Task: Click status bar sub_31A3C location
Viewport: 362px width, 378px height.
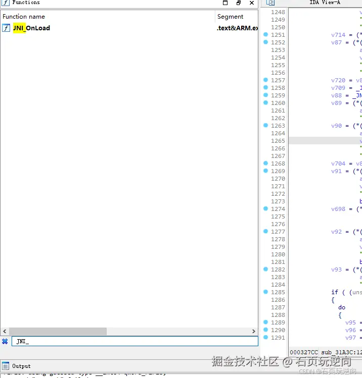Action: pyautogui.click(x=341, y=352)
